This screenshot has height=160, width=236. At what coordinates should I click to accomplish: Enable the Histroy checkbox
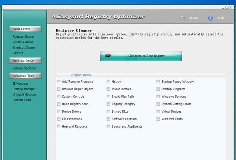point(109,82)
